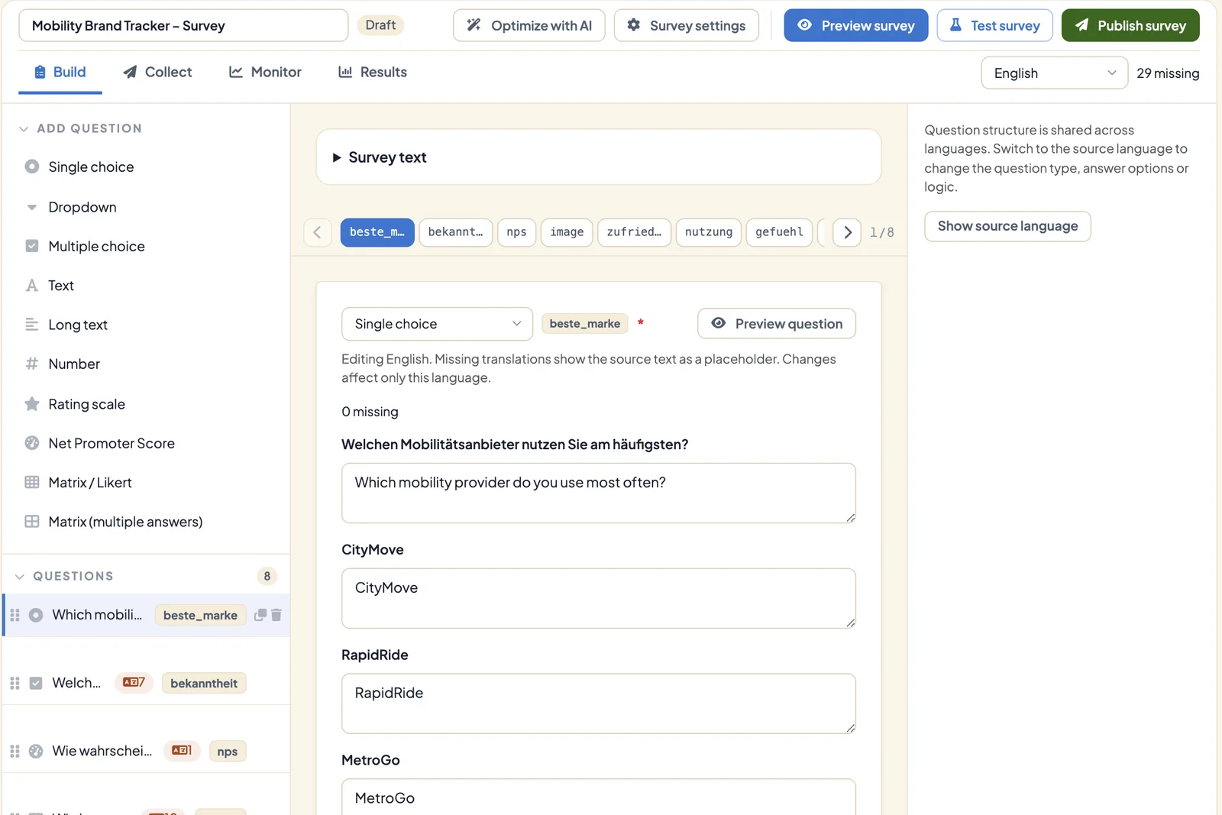This screenshot has height=815, width=1222.
Task: Open the Single choice question type dropdown
Action: pos(437,324)
